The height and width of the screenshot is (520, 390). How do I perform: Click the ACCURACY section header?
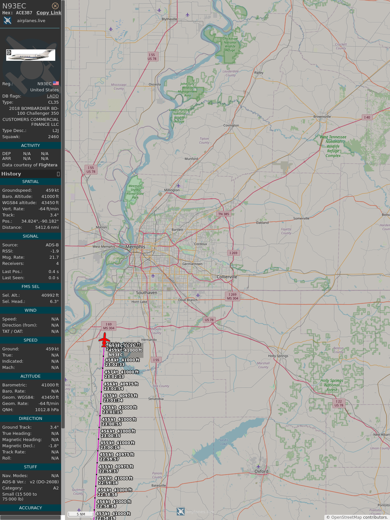(31, 508)
